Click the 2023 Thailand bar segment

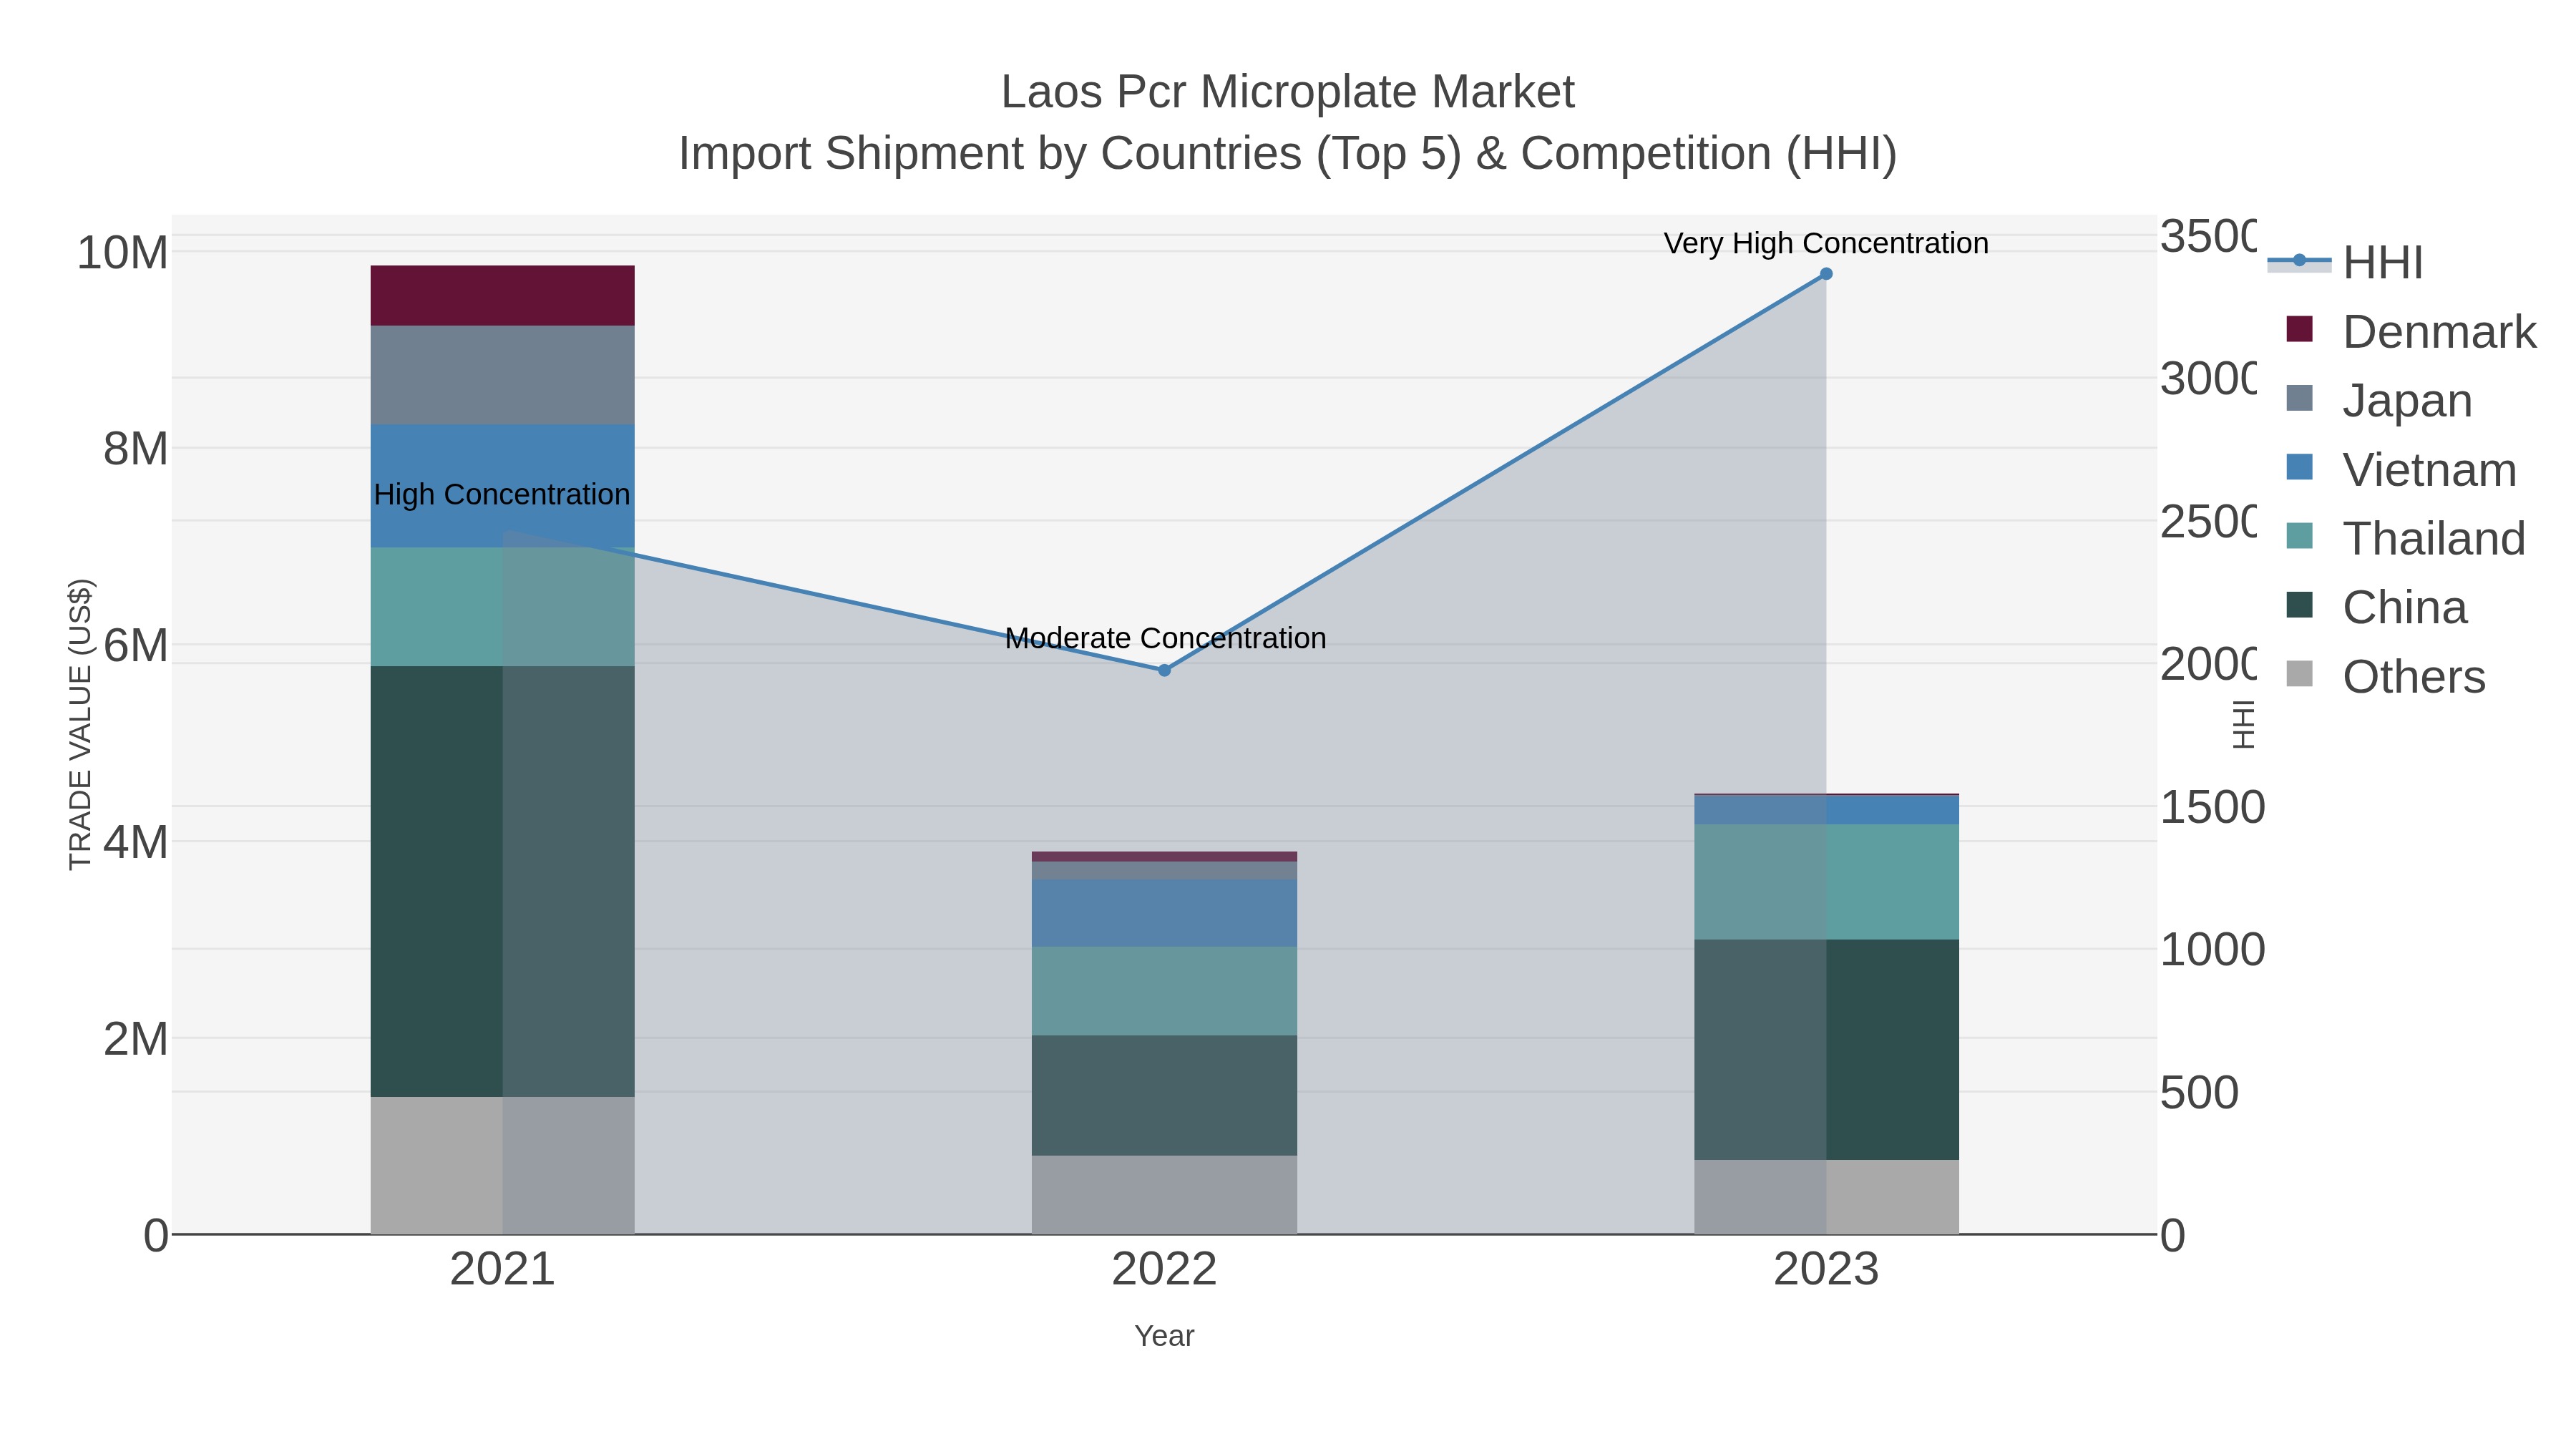[x=1826, y=882]
